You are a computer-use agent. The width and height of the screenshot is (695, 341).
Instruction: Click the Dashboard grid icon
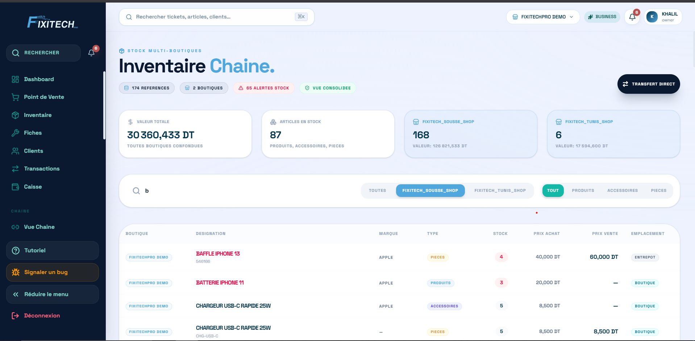(x=15, y=79)
